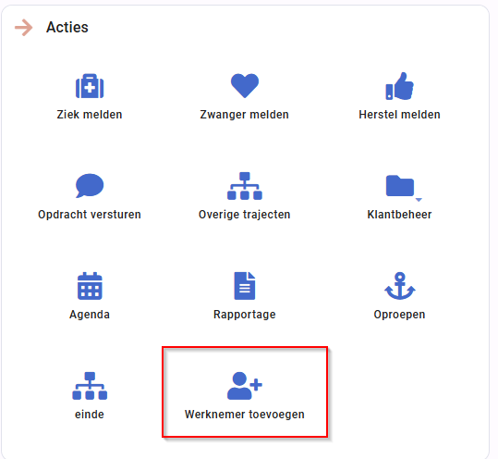Image resolution: width=498 pixels, height=459 pixels.
Task: Click the Ziek melden first-aid kit icon
Action: (90, 86)
